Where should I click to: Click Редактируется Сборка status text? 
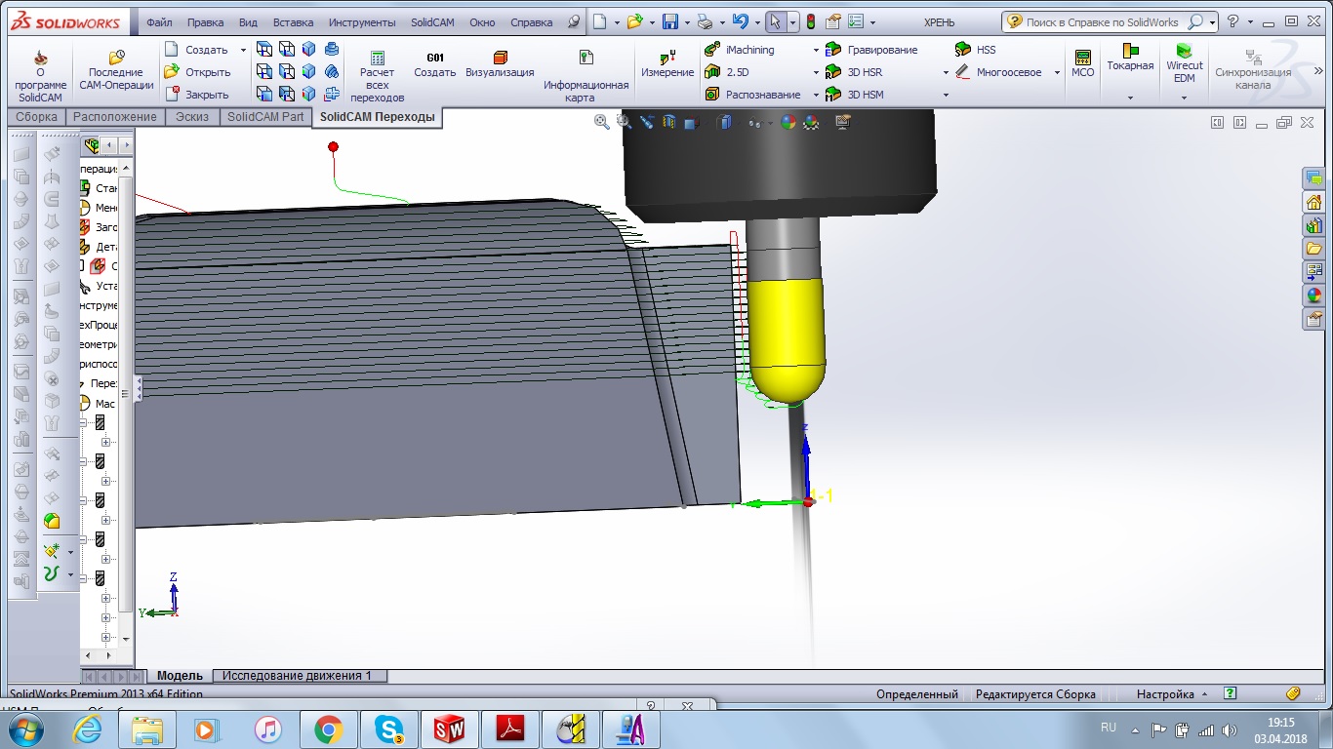tap(1035, 694)
